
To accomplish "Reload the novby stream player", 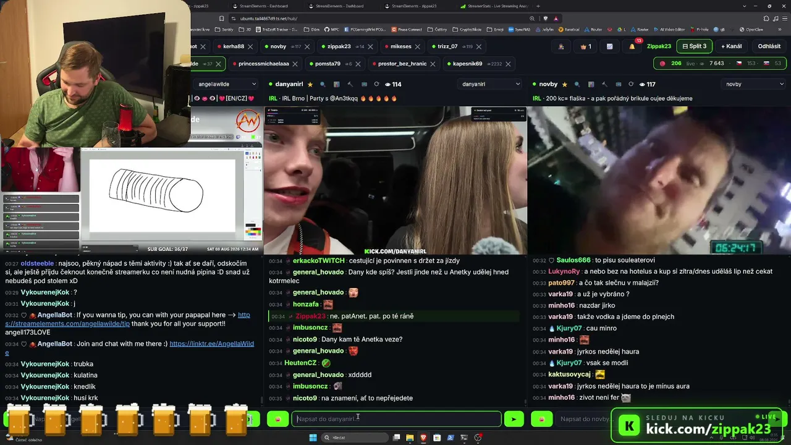I will (630, 84).
